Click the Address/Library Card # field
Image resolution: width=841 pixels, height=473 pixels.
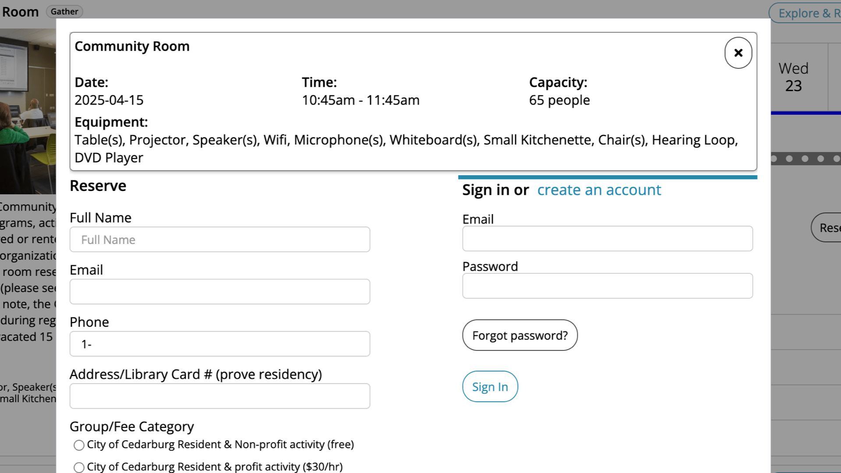(x=219, y=395)
